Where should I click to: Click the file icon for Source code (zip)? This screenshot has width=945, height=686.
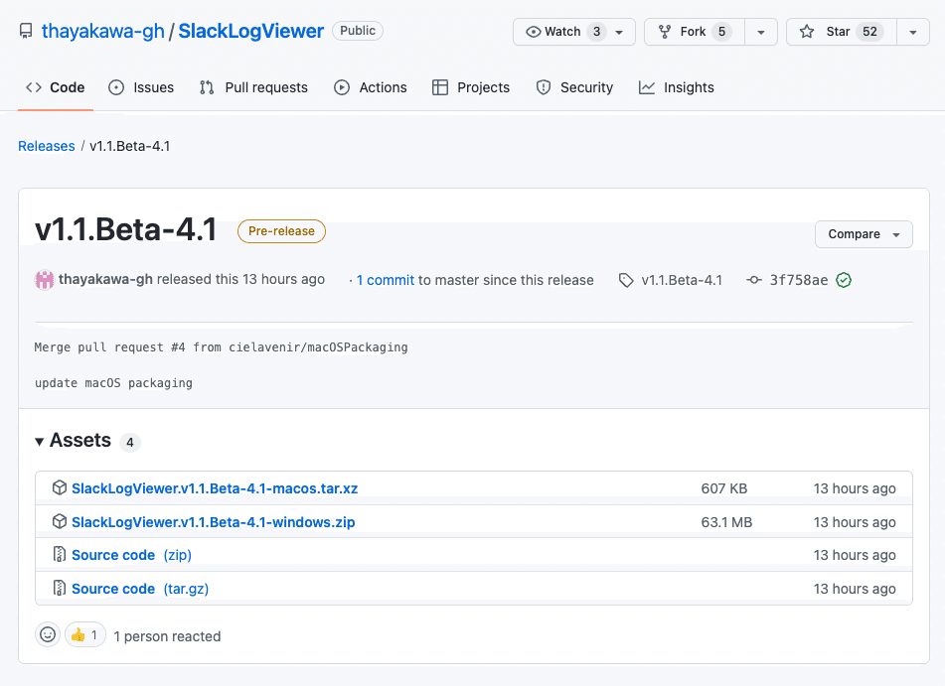pyautogui.click(x=59, y=554)
